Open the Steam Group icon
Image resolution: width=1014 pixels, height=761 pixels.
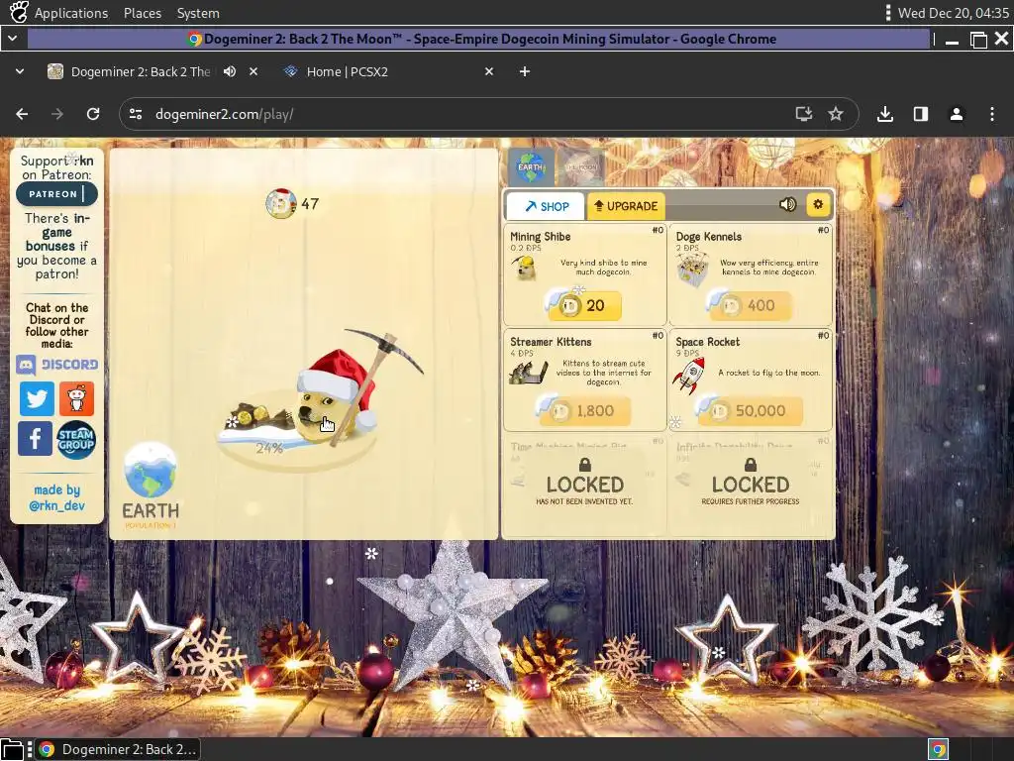click(76, 440)
